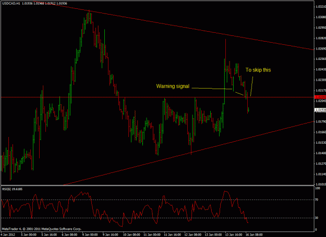This screenshot has width=326, height=237.
Task: Click the '13 Jan 16:00' time label
Action: (x=234, y=235)
